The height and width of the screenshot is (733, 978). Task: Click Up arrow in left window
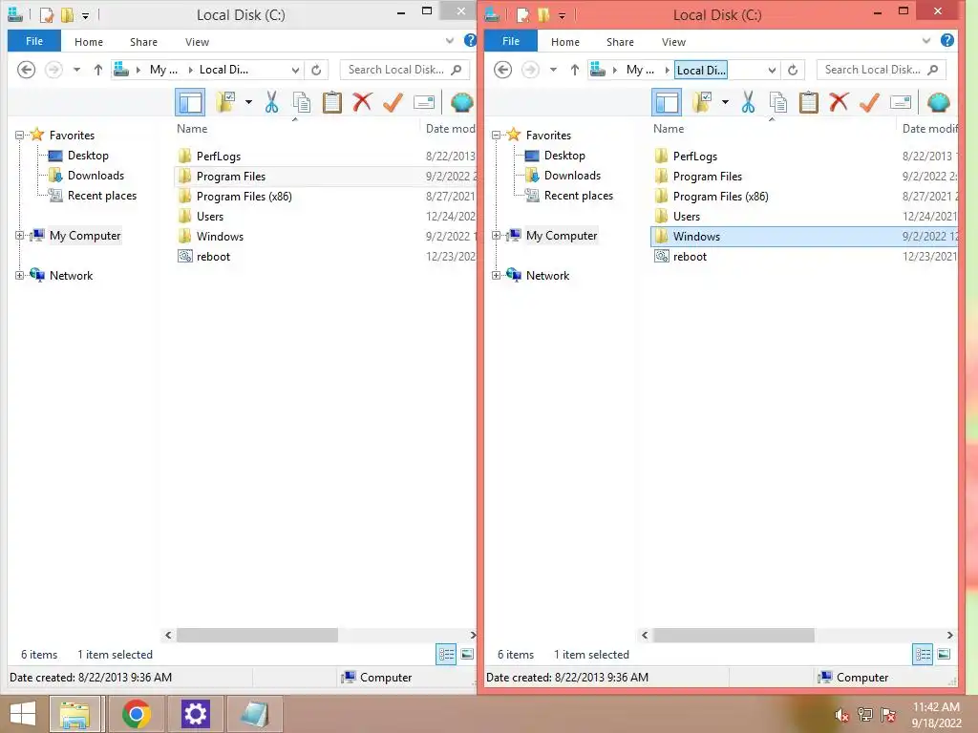(x=98, y=70)
